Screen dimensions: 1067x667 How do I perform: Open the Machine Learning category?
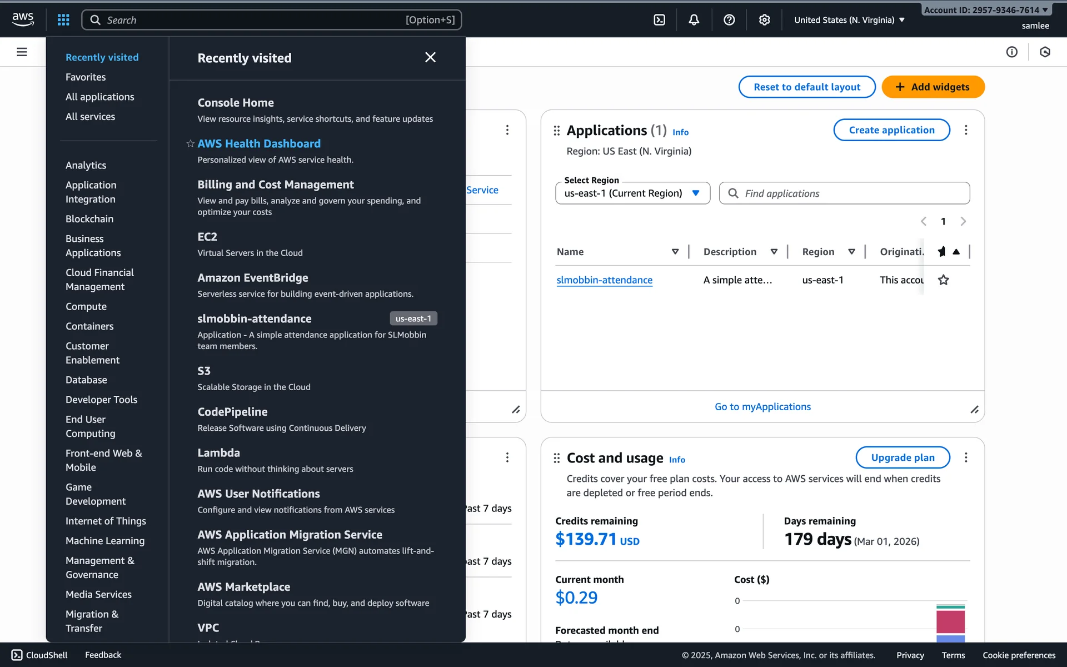105,541
